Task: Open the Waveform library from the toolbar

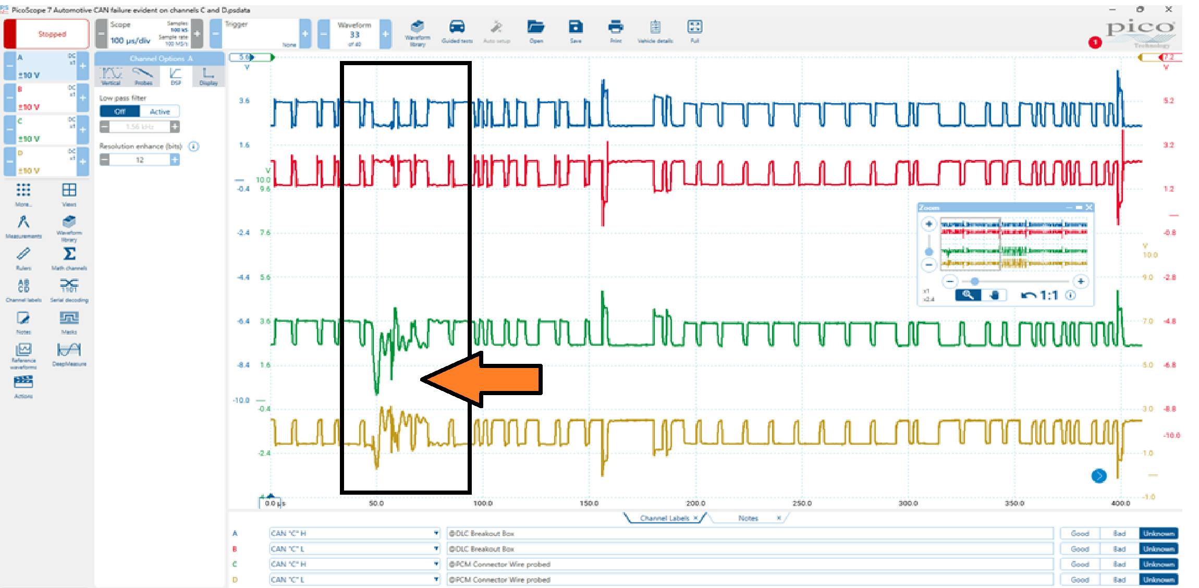Action: [417, 31]
